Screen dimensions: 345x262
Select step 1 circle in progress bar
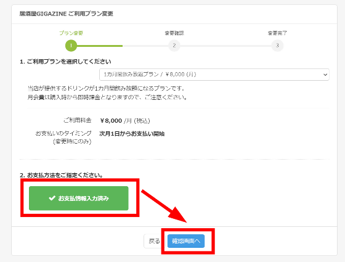pyautogui.click(x=71, y=46)
